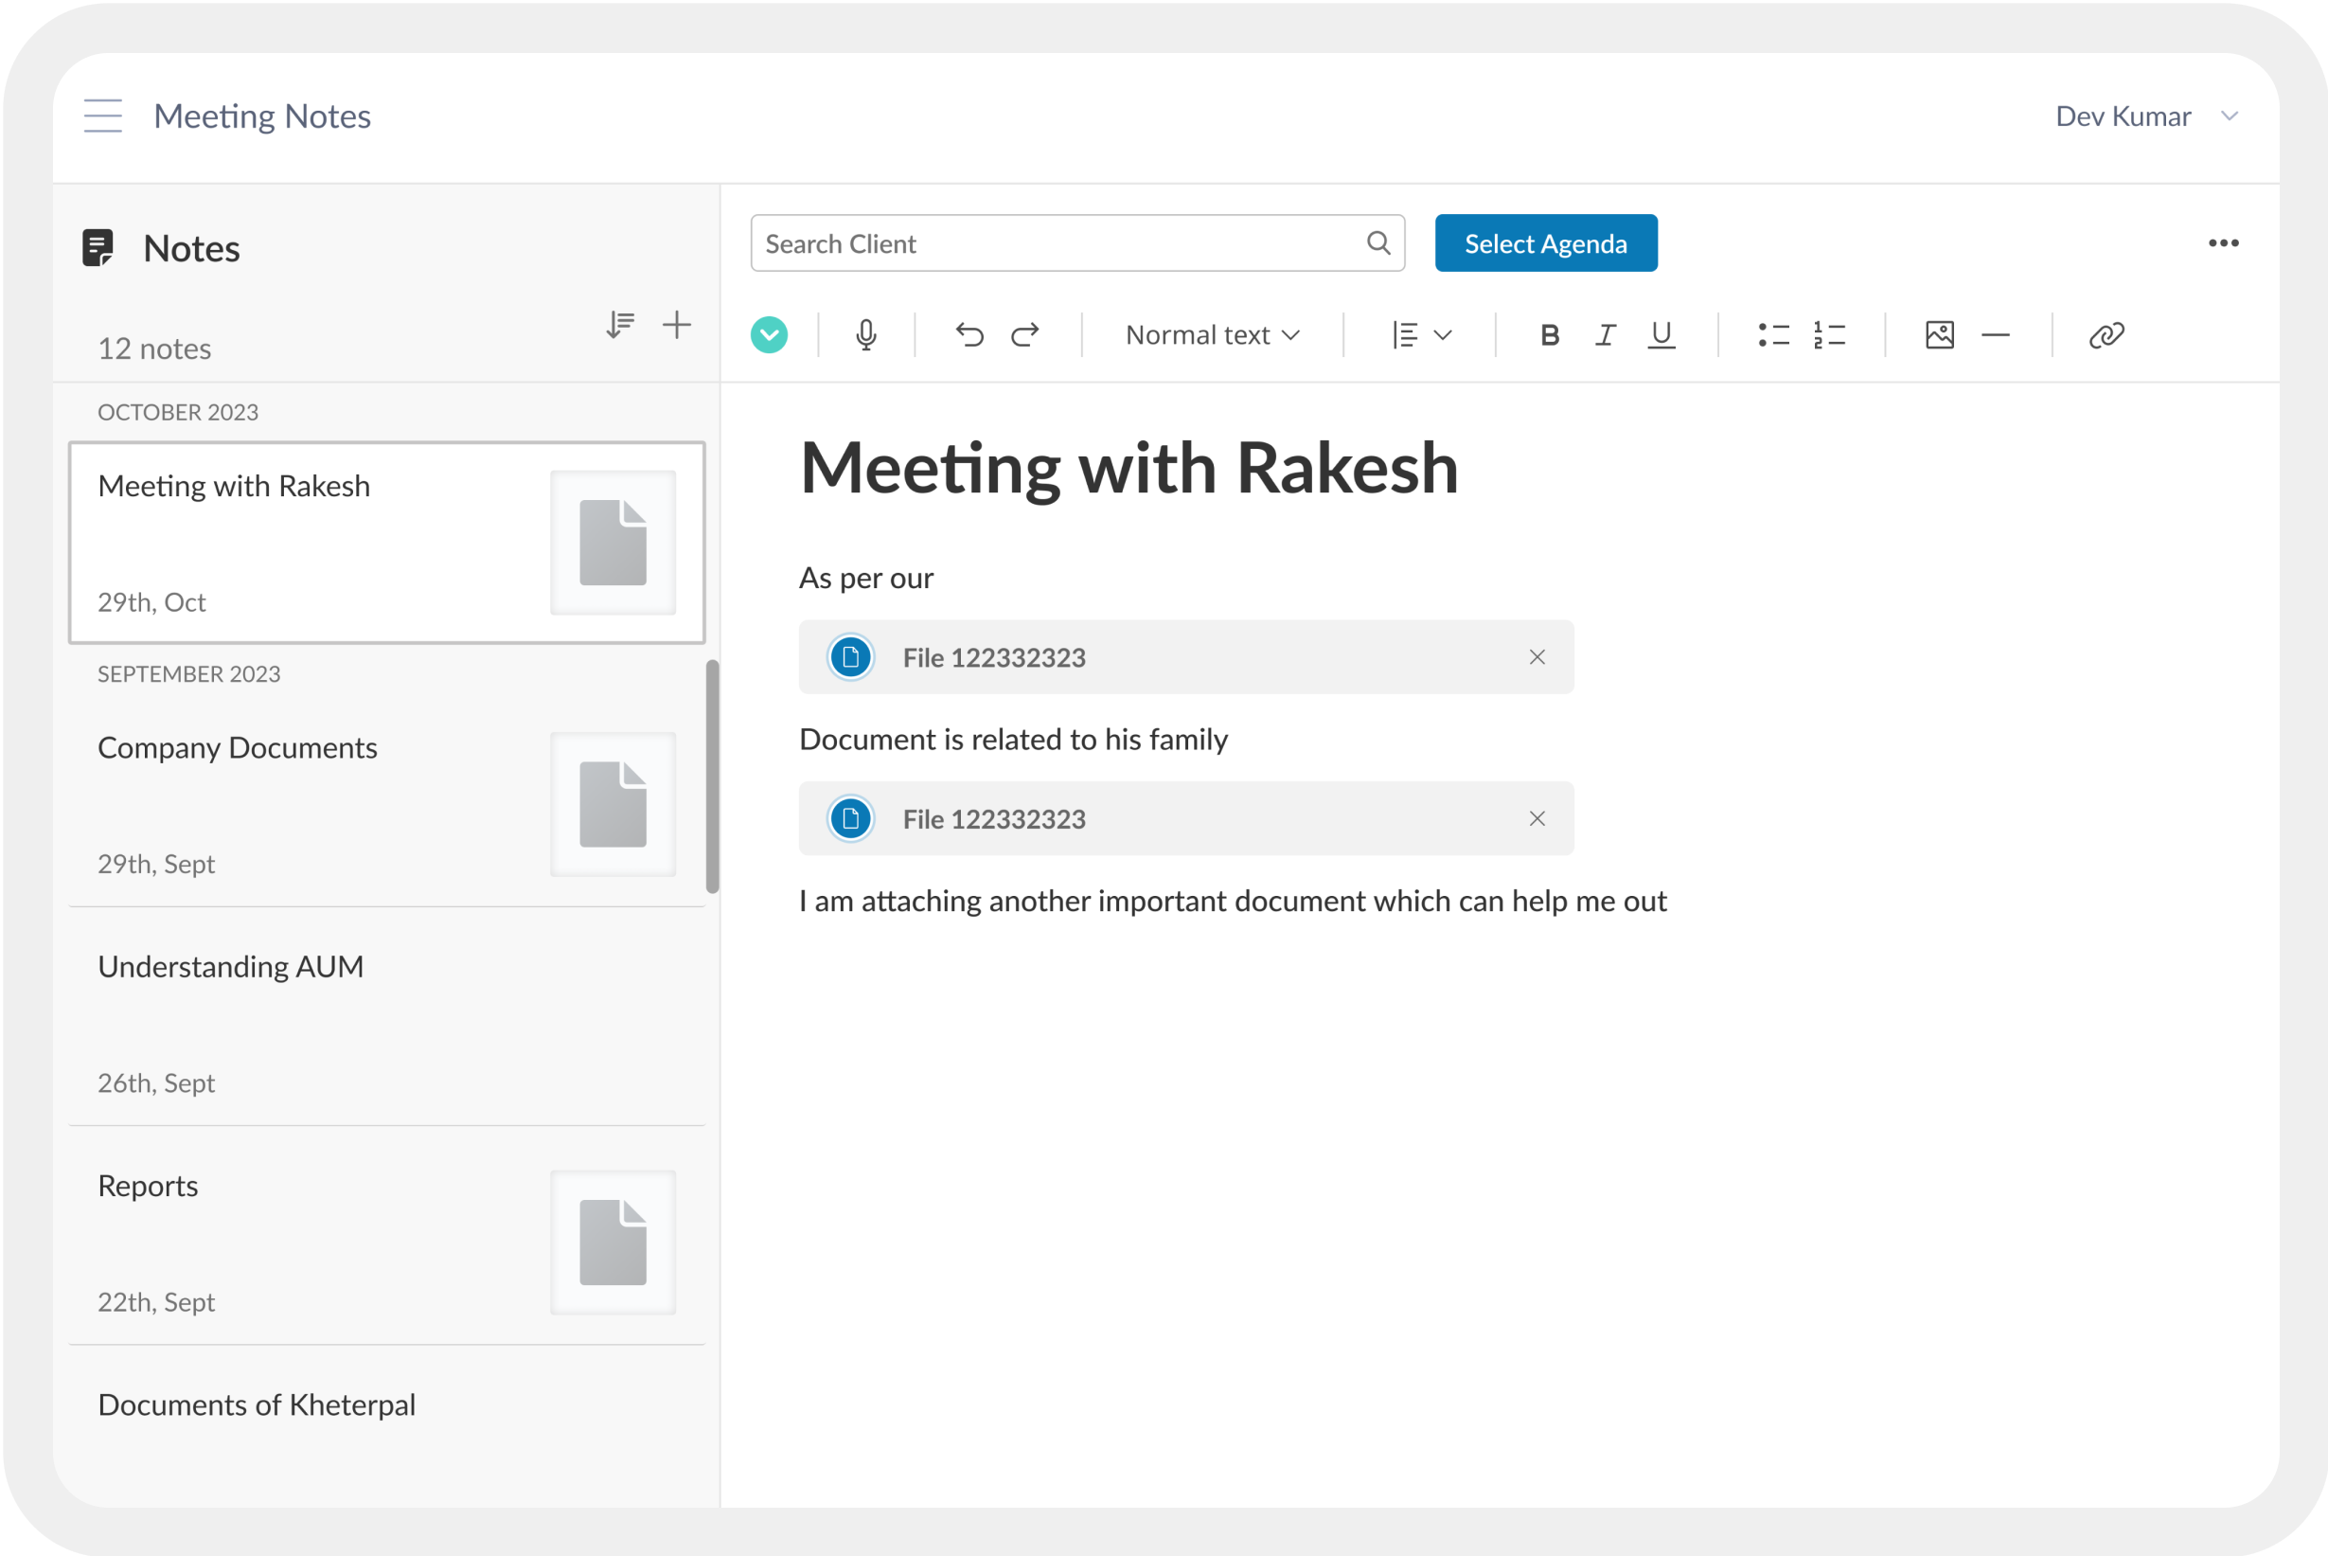Toggle bold formatting
Image resolution: width=2328 pixels, height=1556 pixels.
point(1550,335)
